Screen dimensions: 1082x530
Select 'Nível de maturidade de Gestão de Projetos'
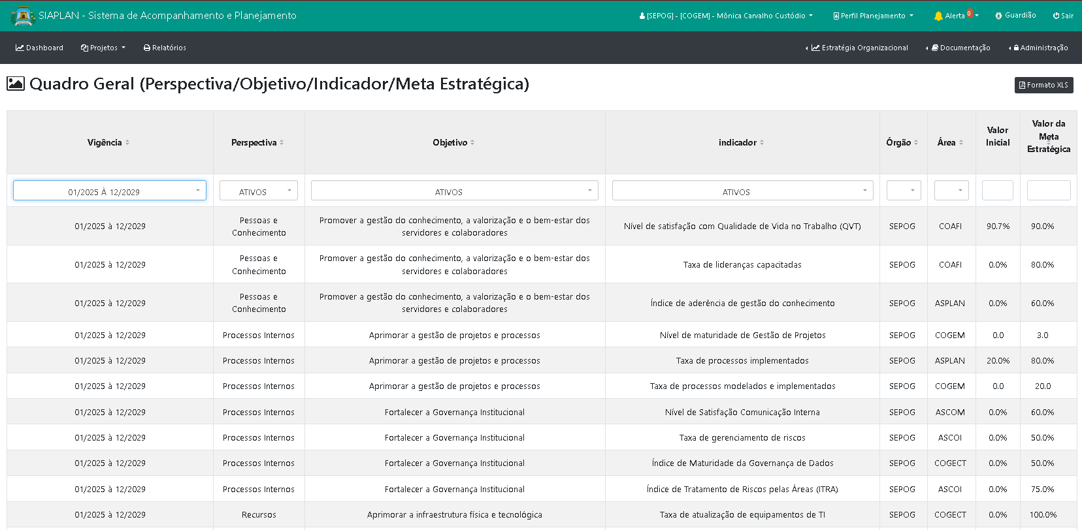[x=742, y=335]
